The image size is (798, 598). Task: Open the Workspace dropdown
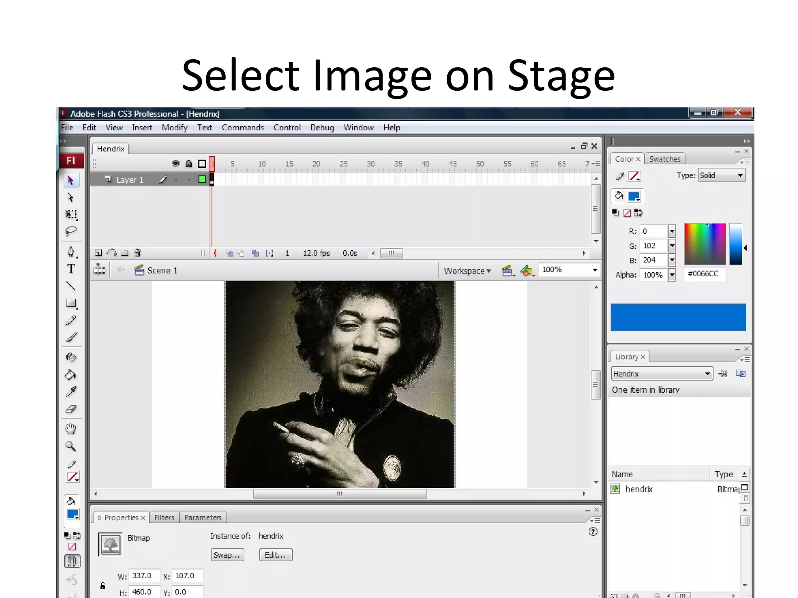point(467,271)
